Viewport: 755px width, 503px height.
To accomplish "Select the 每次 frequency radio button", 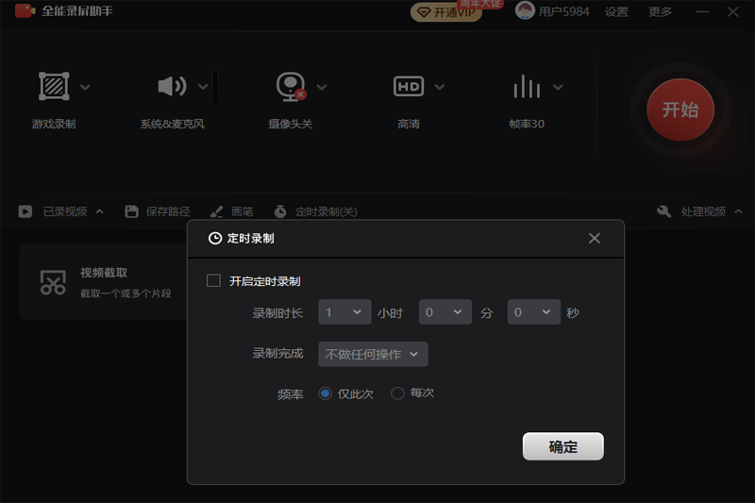I will pos(397,393).
